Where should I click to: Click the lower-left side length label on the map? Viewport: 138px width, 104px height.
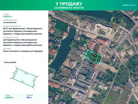pyautogui.click(x=92, y=59)
